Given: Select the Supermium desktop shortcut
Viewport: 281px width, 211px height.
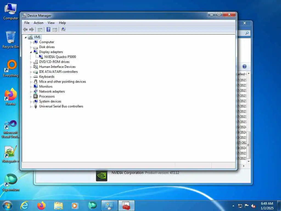Looking at the screenshot, I should [x=11, y=182].
